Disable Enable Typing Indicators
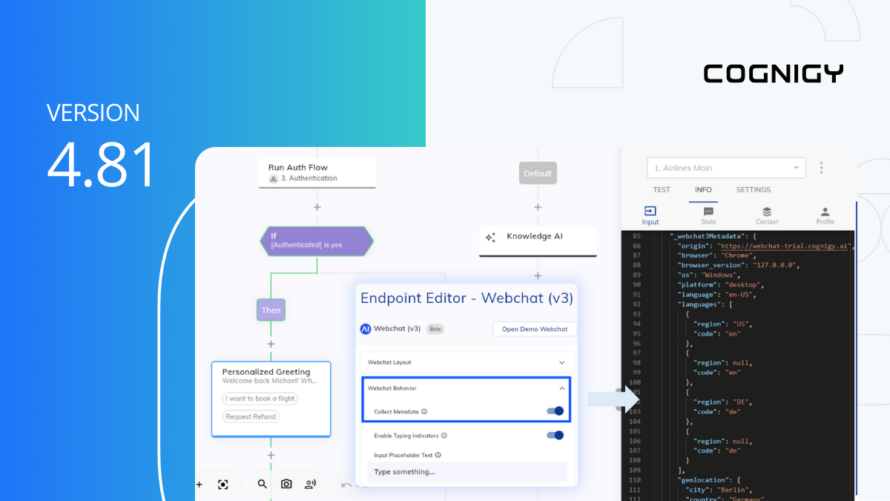This screenshot has height=501, width=890. click(555, 436)
